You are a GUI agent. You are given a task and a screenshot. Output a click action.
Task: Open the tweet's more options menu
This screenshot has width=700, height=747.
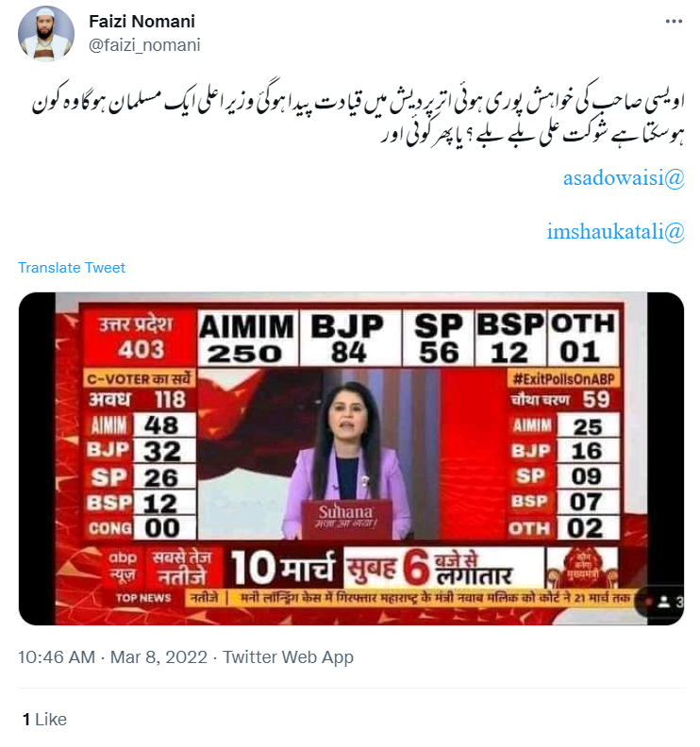pos(674,22)
